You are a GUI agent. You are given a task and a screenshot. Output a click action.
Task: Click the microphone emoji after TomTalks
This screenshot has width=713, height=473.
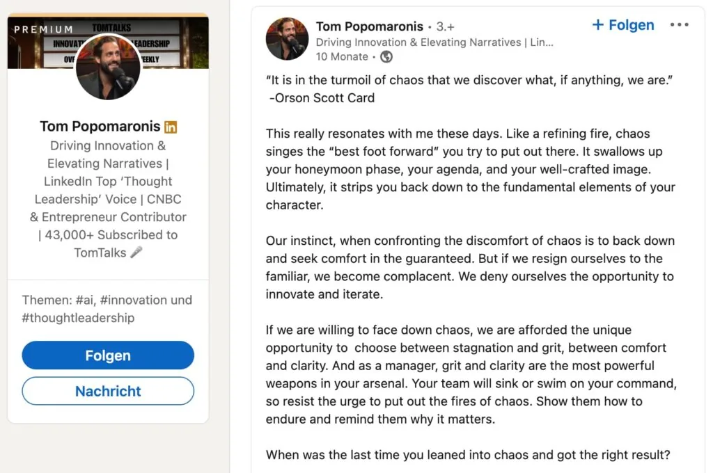pos(136,252)
